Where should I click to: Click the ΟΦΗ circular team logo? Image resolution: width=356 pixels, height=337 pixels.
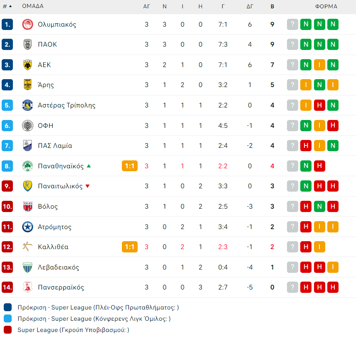point(27,125)
